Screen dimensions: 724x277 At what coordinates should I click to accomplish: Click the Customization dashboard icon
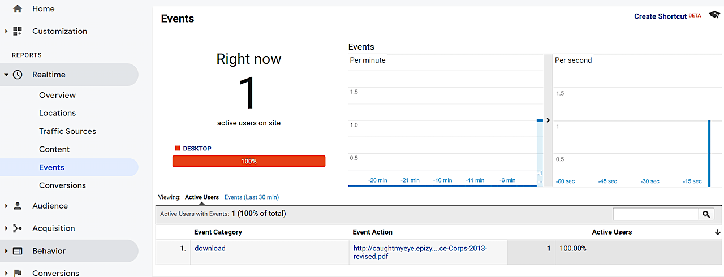click(18, 32)
